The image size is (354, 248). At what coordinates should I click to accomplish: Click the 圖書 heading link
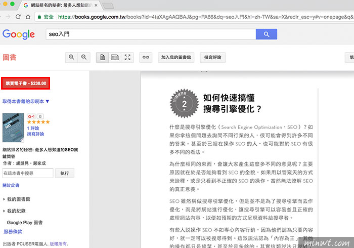pyautogui.click(x=10, y=57)
